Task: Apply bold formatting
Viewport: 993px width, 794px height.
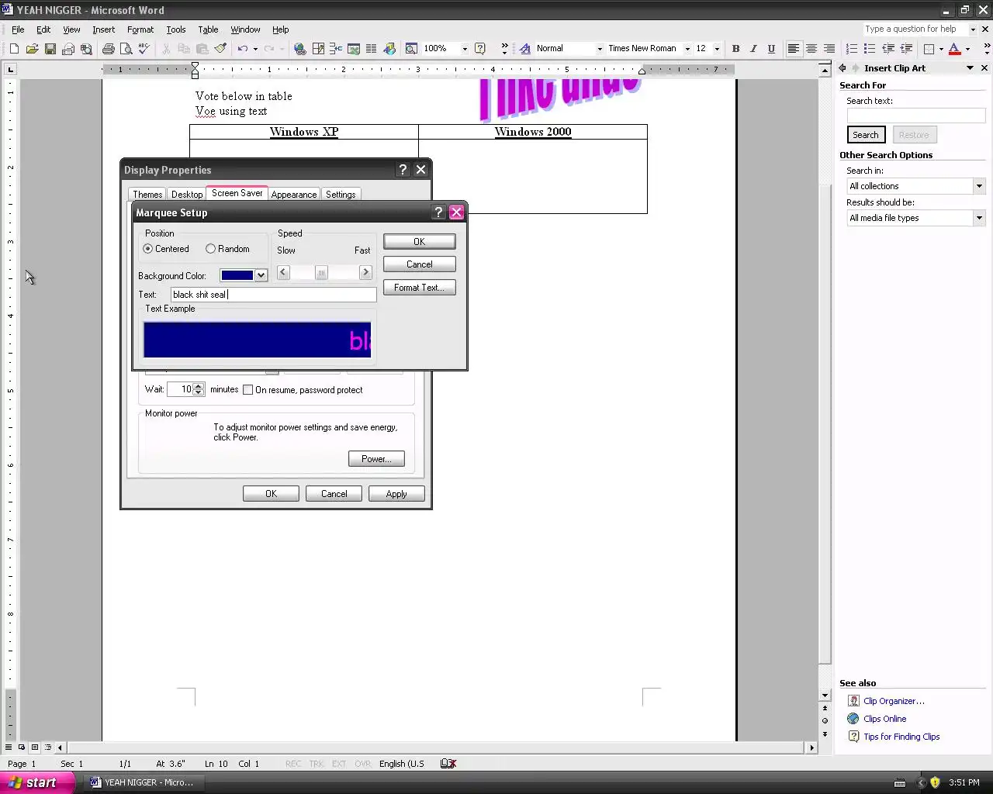Action: coord(735,48)
